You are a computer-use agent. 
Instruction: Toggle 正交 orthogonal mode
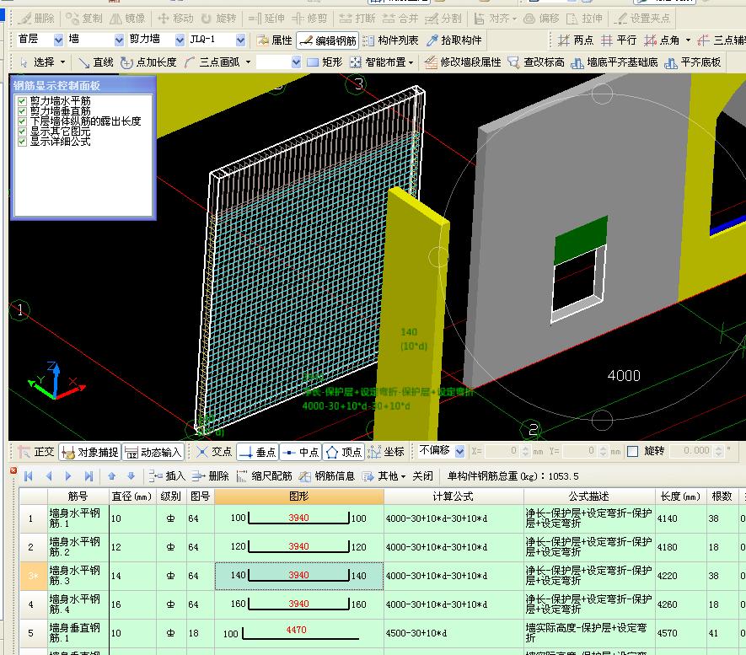click(x=35, y=452)
